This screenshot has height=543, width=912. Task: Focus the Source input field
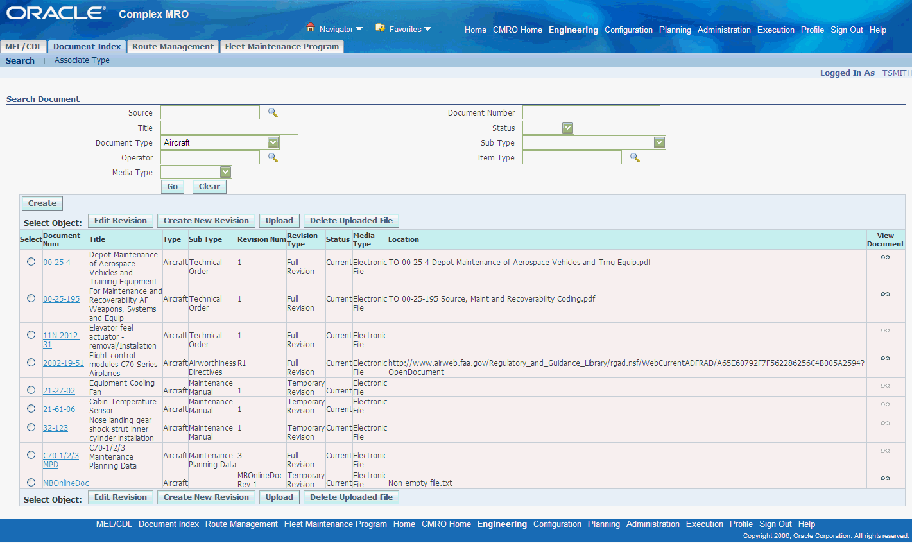click(210, 112)
